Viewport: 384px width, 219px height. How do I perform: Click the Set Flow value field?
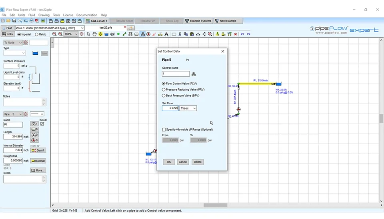click(x=170, y=108)
